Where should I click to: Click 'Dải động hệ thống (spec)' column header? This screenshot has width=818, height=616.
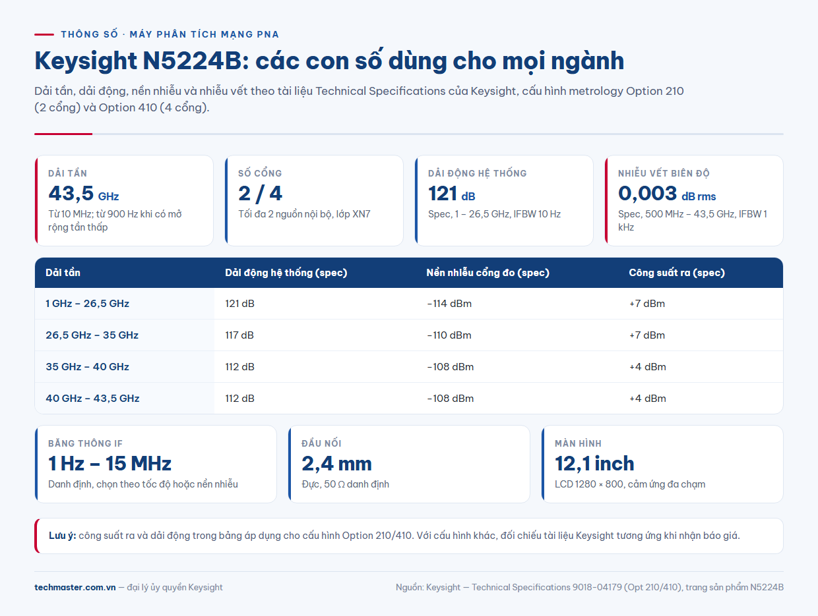(286, 273)
